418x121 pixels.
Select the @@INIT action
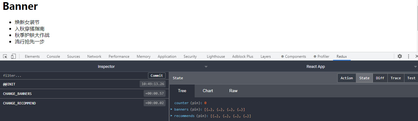pyautogui.click(x=84, y=84)
